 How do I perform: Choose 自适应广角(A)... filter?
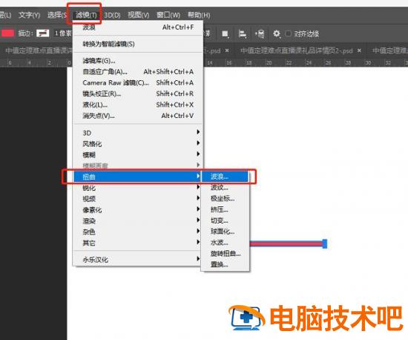[x=138, y=71]
